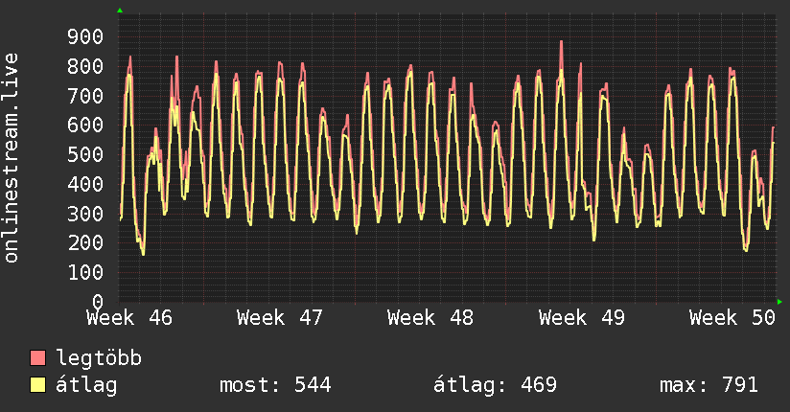Select the Week 47 axis label

tap(280, 318)
